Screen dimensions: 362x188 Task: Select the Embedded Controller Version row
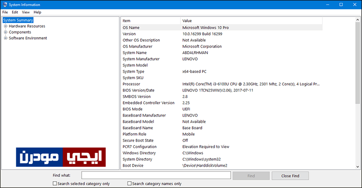tap(222, 103)
